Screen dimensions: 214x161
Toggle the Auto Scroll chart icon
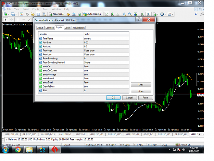coord(142,14)
